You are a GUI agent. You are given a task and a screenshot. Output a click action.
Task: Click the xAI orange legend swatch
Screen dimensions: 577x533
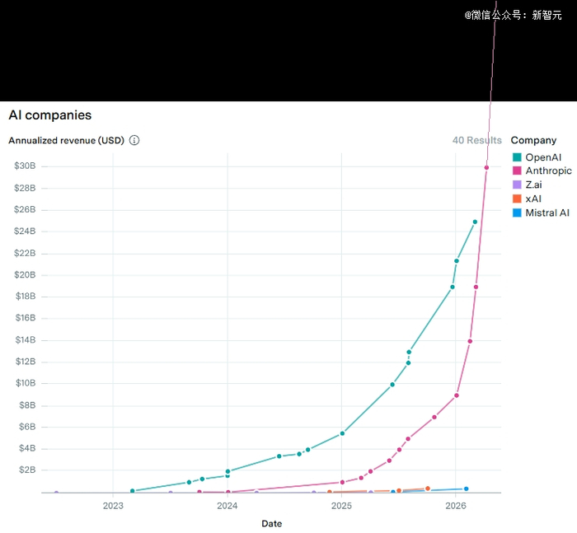(517, 199)
